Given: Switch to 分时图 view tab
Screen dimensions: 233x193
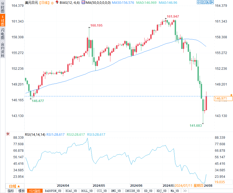Looking at the screenshot, I should click(2, 7).
